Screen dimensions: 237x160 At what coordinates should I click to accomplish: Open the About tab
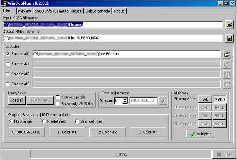coord(119,11)
